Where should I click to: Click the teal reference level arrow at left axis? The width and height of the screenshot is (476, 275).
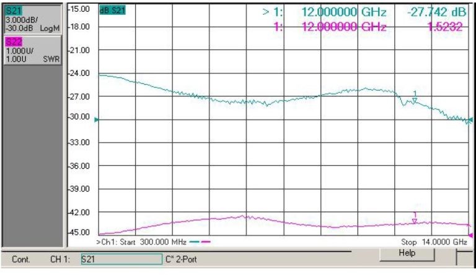[97, 120]
